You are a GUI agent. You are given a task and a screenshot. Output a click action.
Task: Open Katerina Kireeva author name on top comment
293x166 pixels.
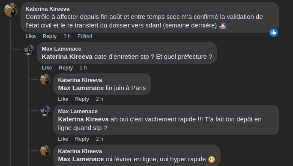[48, 9]
